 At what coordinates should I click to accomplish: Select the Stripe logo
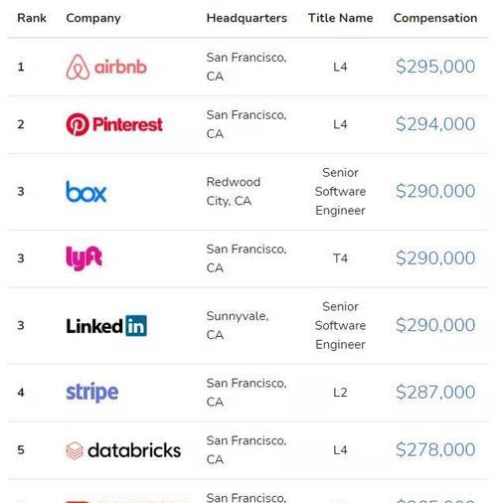click(92, 393)
